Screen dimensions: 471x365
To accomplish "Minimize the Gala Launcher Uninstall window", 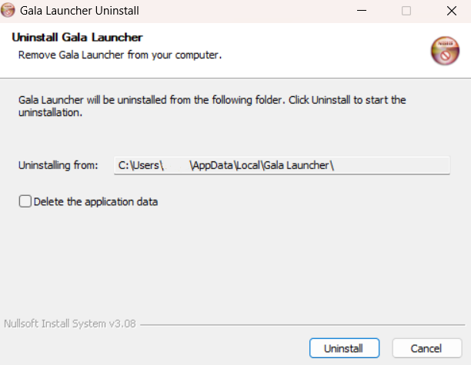I will point(362,11).
